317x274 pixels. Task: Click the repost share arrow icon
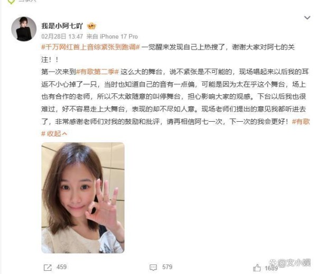click(x=48, y=268)
